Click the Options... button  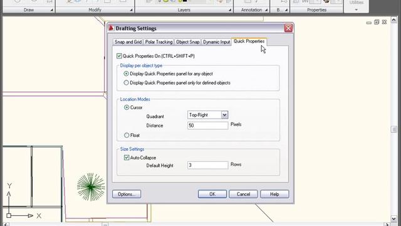click(127, 194)
